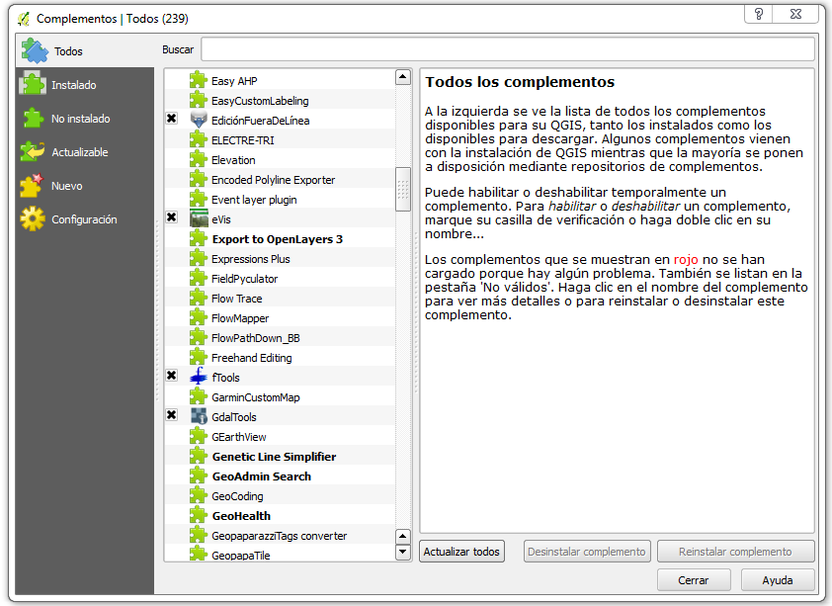
Task: Click the Actualizar todos button
Action: (x=461, y=552)
